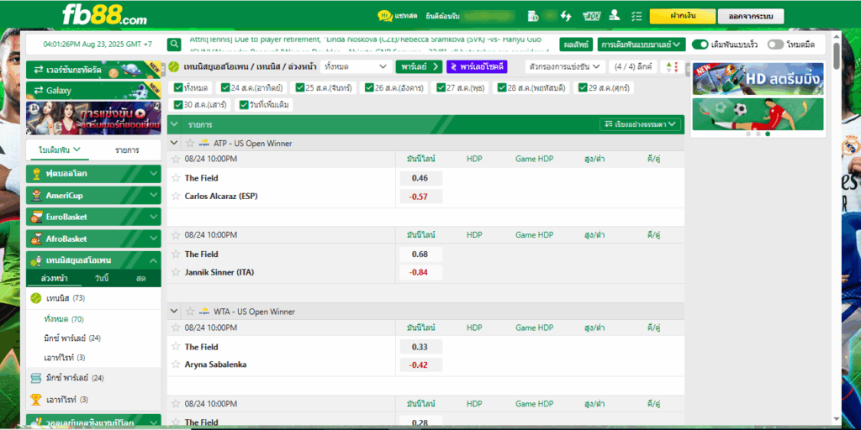Select the สด live tab
861x430 pixels.
(141, 279)
